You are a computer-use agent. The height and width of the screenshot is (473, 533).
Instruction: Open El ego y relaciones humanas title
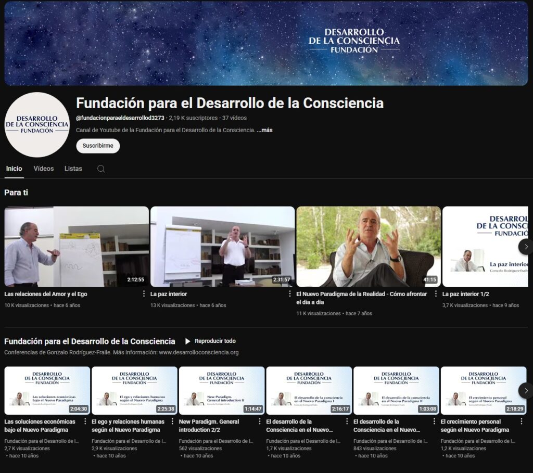tap(128, 426)
